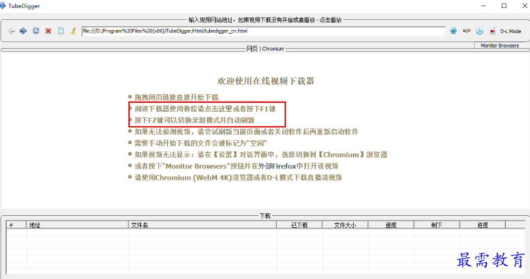Screen dimensions: 530x279
Task: Click the speaker/mute icon in the toolbar
Action: (x=466, y=31)
